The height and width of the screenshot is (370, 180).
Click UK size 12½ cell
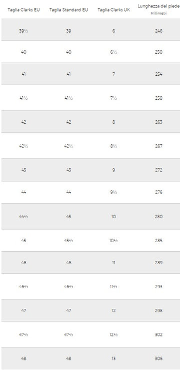[113, 335]
